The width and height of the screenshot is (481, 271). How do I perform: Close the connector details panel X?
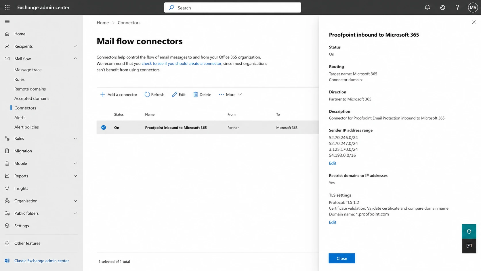point(474,22)
